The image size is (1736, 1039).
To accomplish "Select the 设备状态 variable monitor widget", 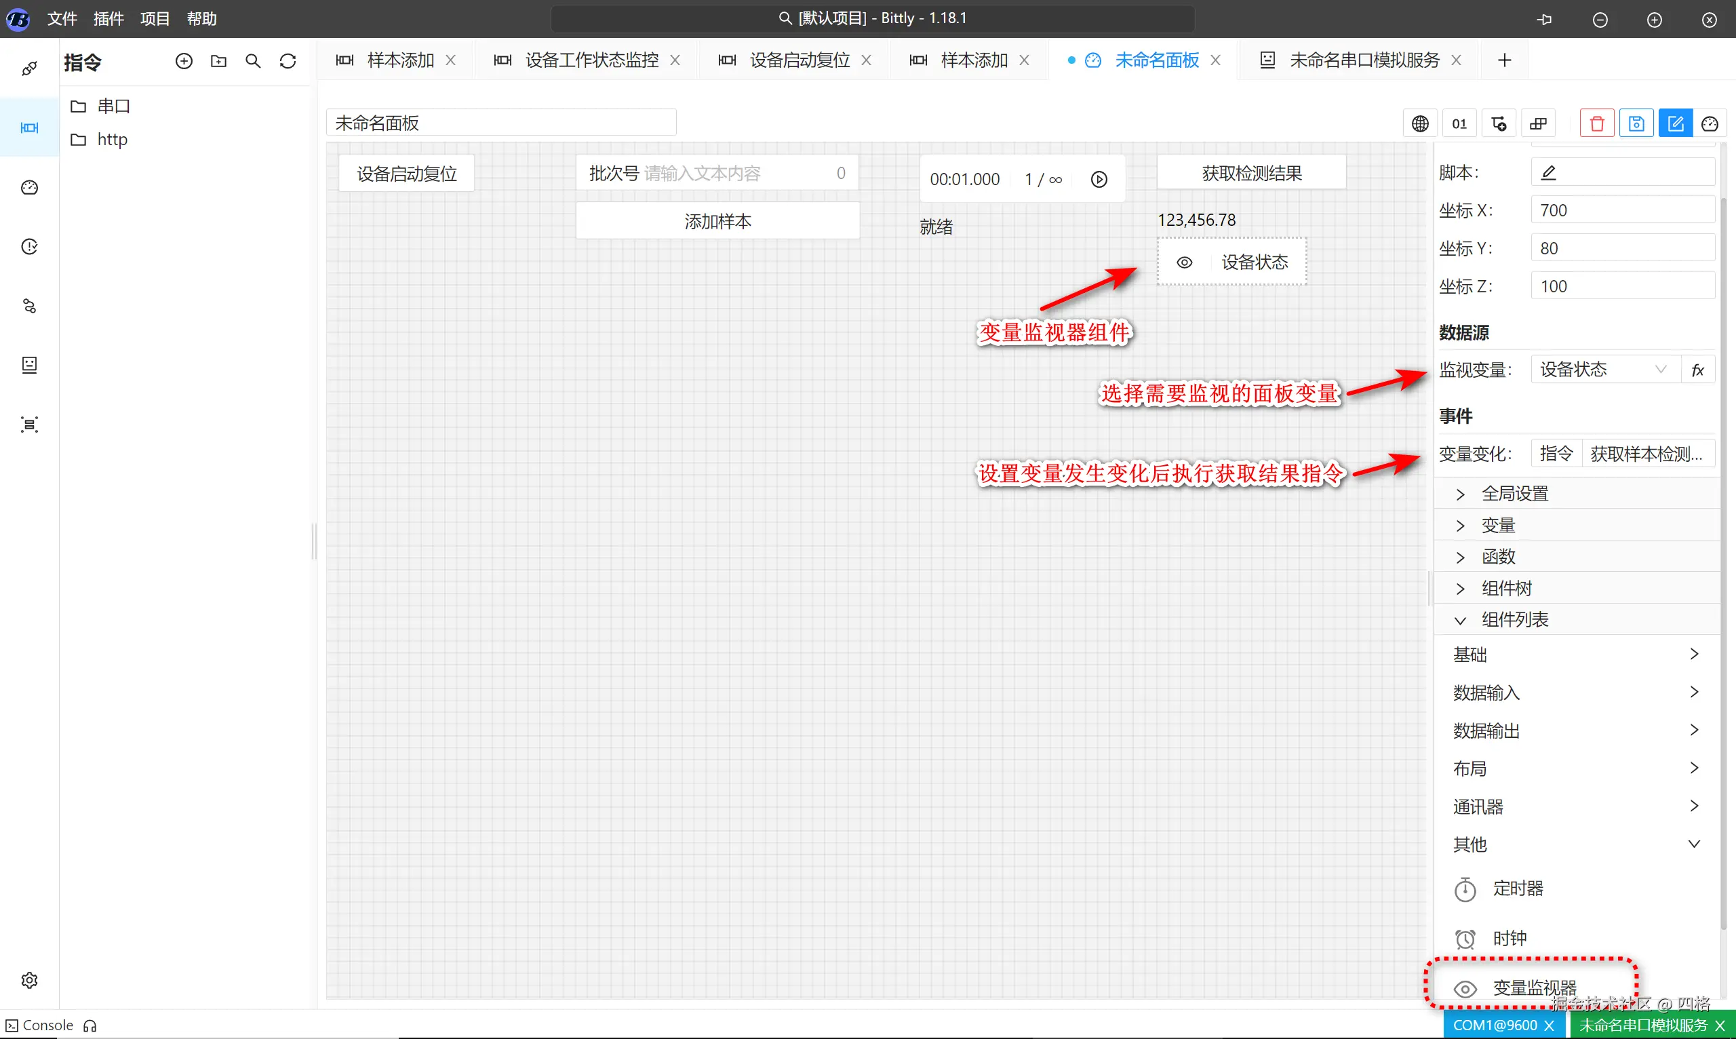I will [1232, 262].
